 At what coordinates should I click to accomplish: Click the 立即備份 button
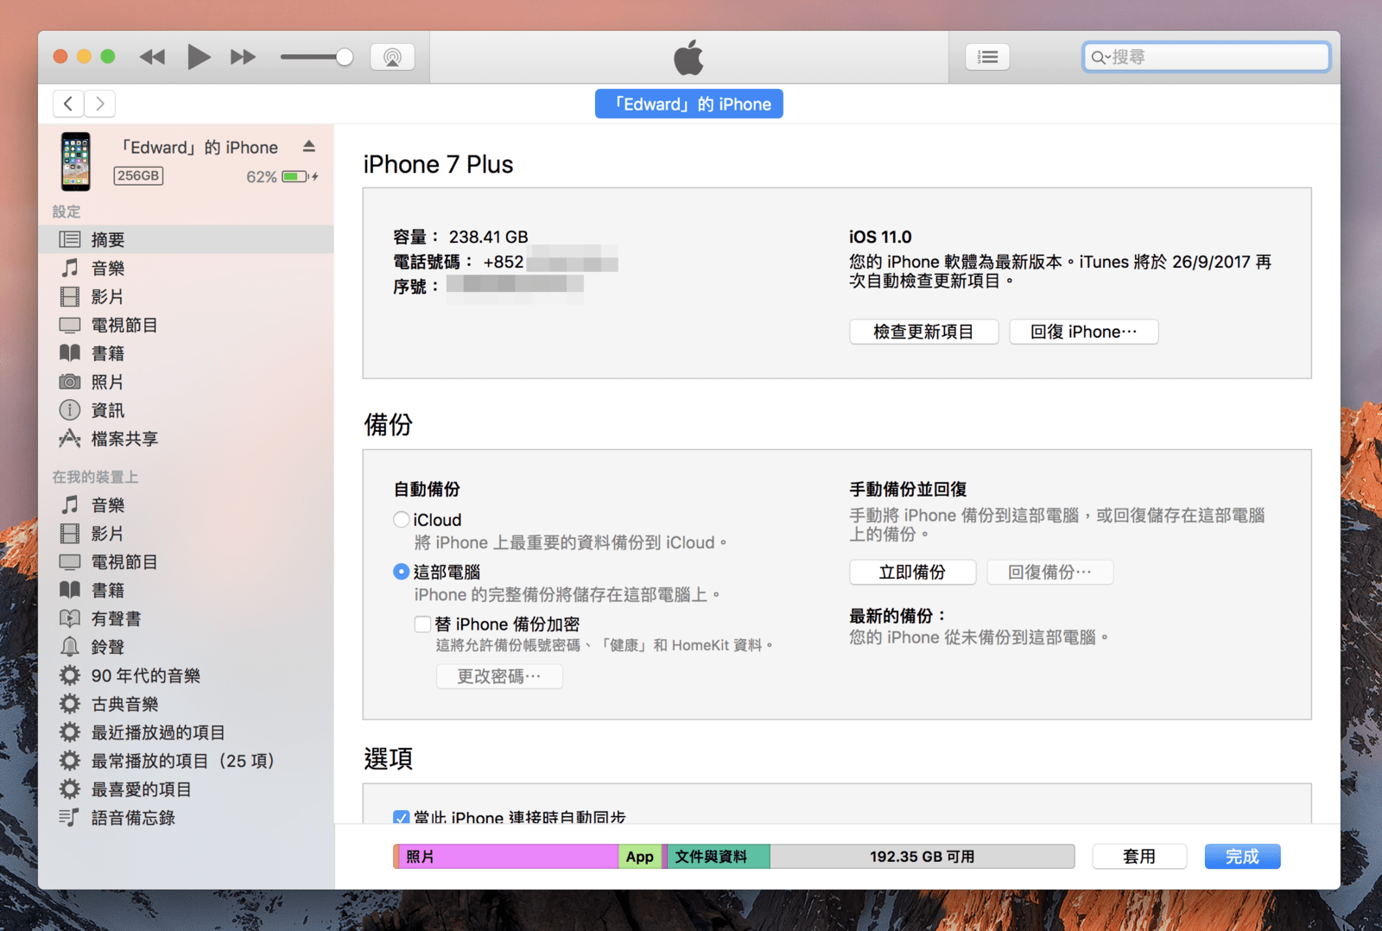(x=912, y=572)
